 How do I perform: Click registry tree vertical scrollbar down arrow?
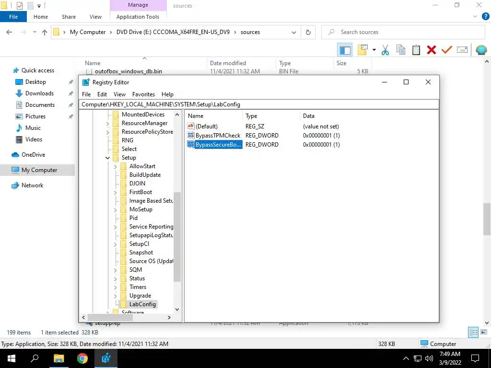177,310
